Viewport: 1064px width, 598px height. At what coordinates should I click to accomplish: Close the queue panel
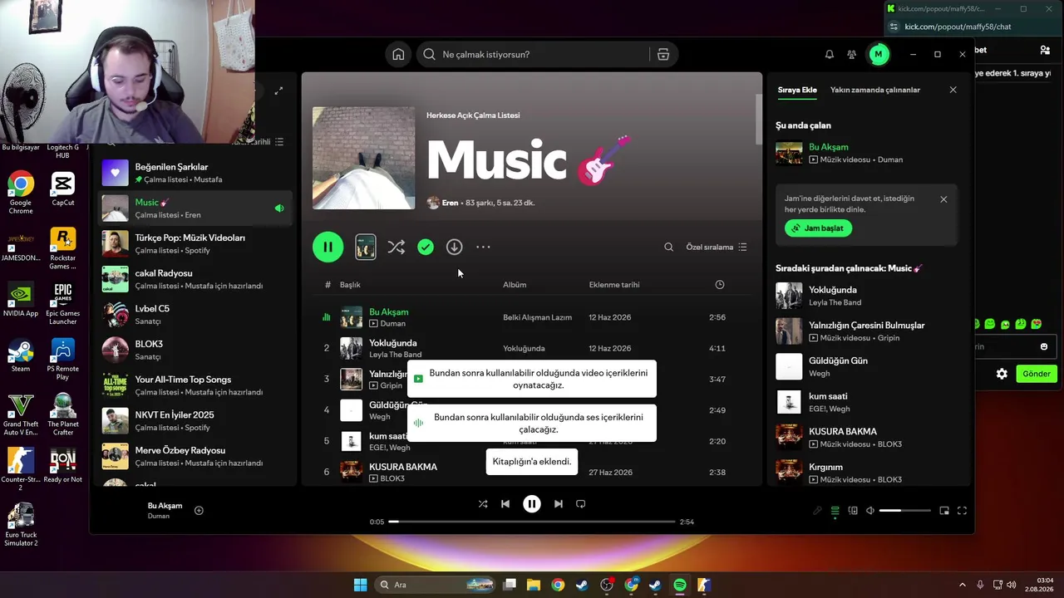953,90
